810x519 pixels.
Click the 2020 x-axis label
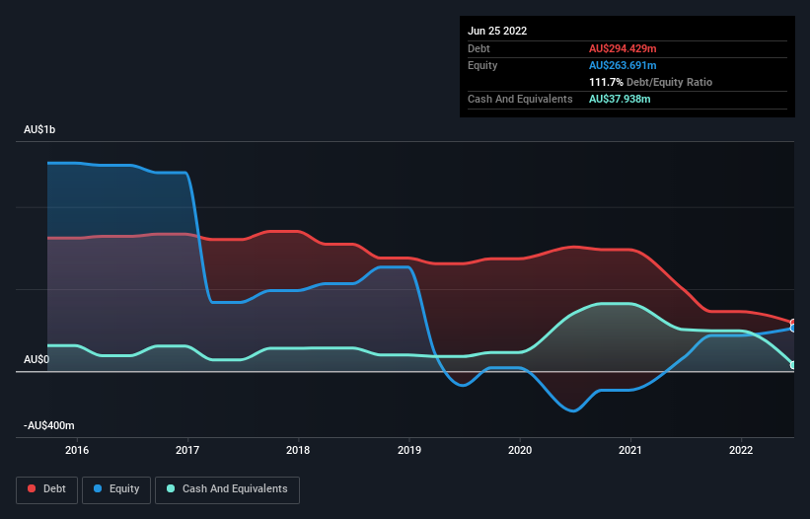520,450
